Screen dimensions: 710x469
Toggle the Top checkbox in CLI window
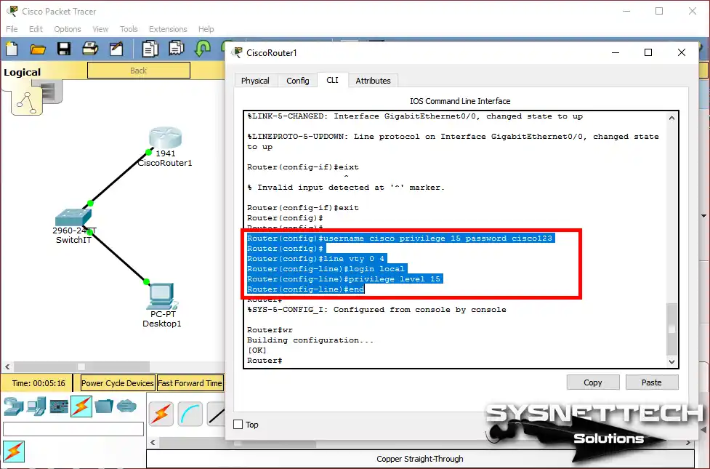click(237, 424)
